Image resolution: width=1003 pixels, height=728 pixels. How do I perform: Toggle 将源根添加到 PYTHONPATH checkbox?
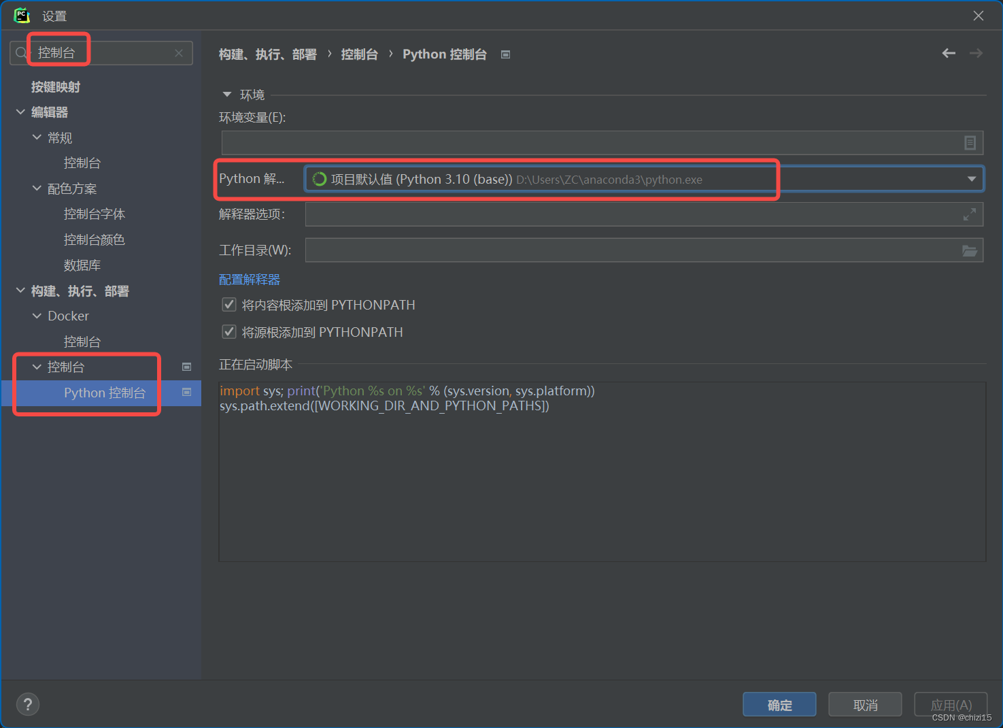[229, 332]
